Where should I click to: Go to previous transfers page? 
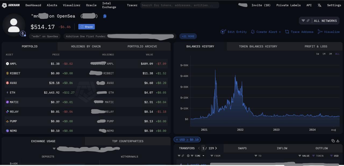pyautogui.click(x=199, y=148)
